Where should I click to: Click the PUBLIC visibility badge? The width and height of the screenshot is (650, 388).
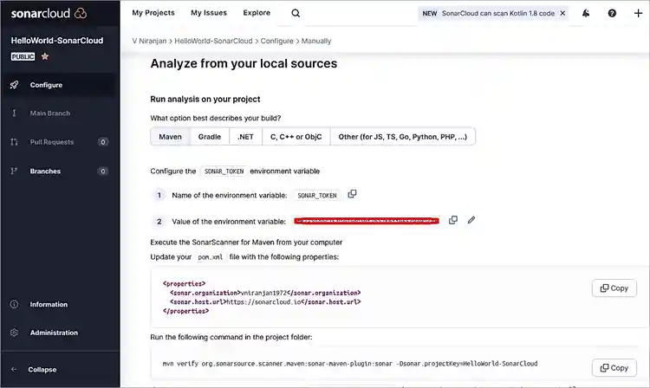coord(23,56)
